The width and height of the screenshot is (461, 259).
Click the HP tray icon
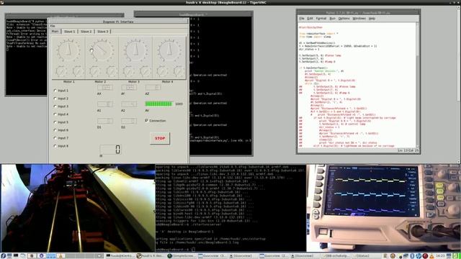click(x=419, y=256)
